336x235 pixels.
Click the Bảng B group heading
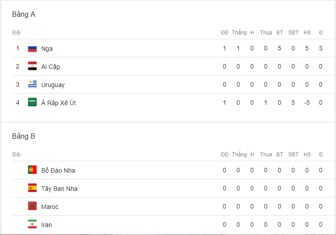(23, 136)
